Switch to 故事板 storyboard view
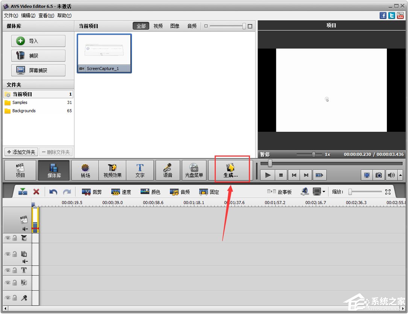The width and height of the screenshot is (409, 314). click(x=279, y=192)
